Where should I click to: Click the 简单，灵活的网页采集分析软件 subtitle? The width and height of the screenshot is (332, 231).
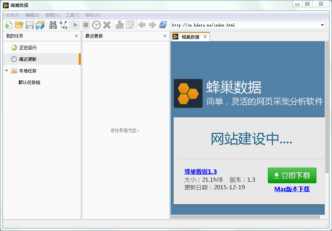265,101
